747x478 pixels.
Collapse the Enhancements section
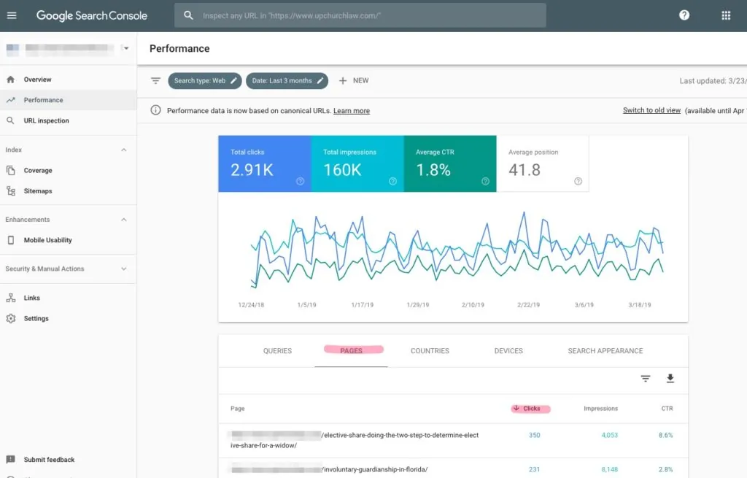click(x=123, y=219)
